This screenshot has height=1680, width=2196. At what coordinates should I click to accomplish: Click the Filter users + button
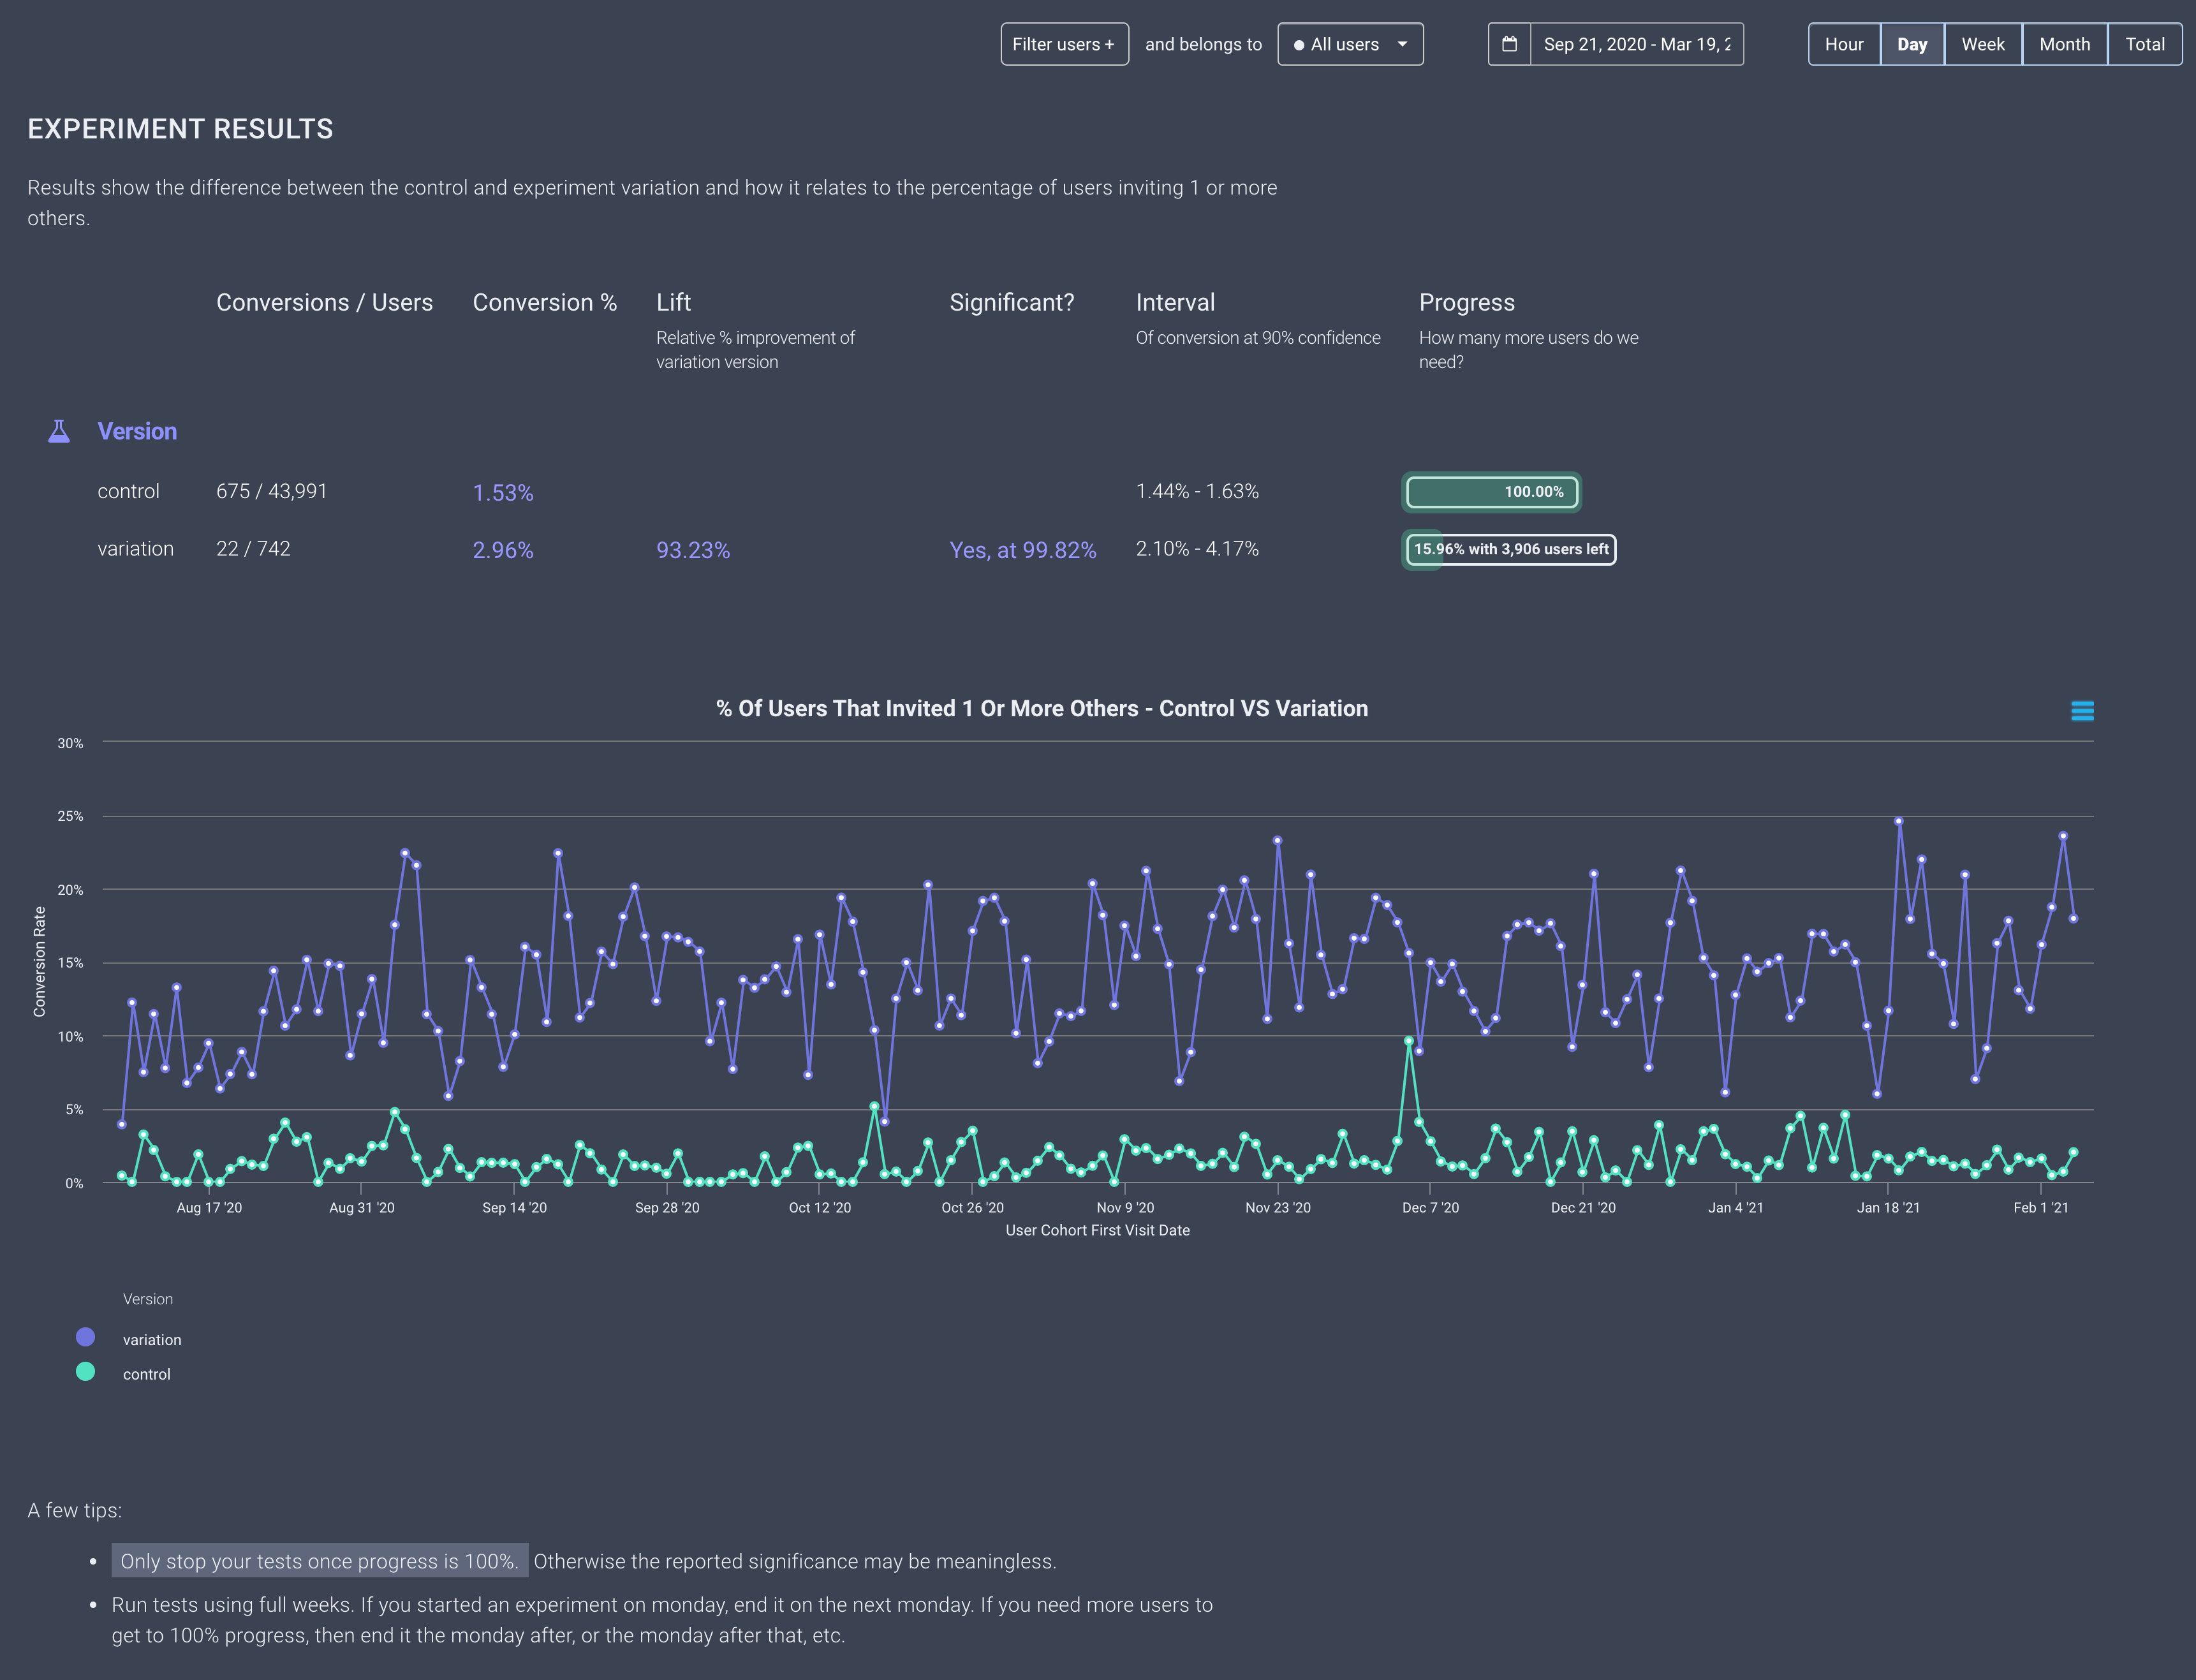[x=1064, y=44]
